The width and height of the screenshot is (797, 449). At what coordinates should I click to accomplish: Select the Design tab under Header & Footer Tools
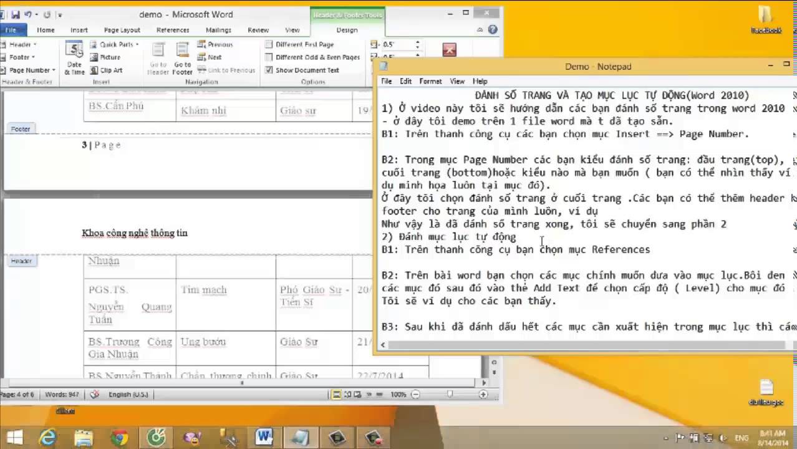click(347, 30)
